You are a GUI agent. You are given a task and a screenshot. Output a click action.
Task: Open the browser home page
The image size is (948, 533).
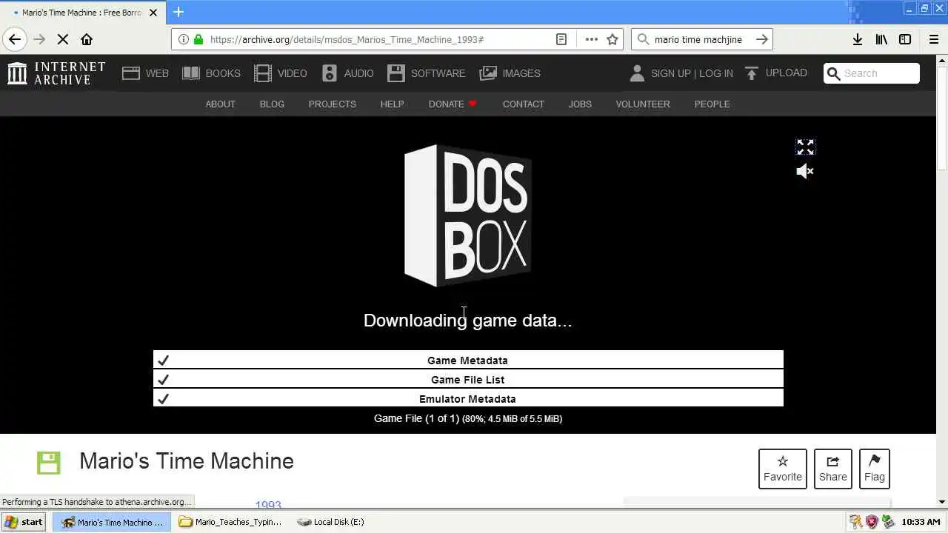pyautogui.click(x=87, y=39)
